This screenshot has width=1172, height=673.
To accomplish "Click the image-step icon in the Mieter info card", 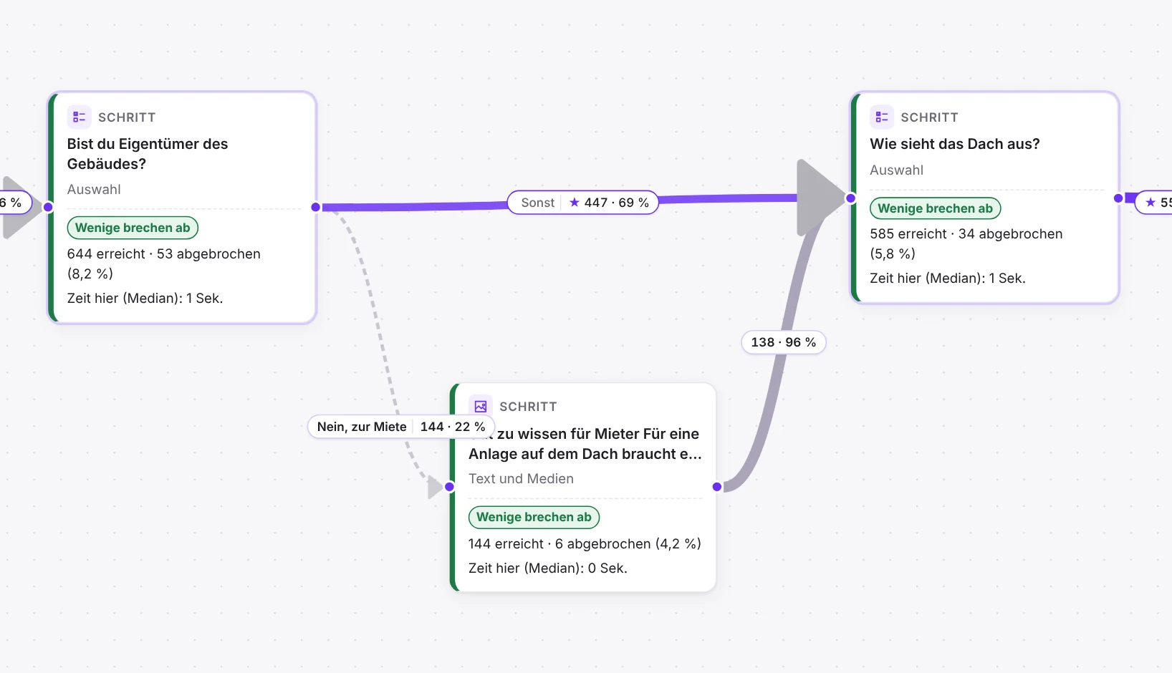I will (481, 406).
